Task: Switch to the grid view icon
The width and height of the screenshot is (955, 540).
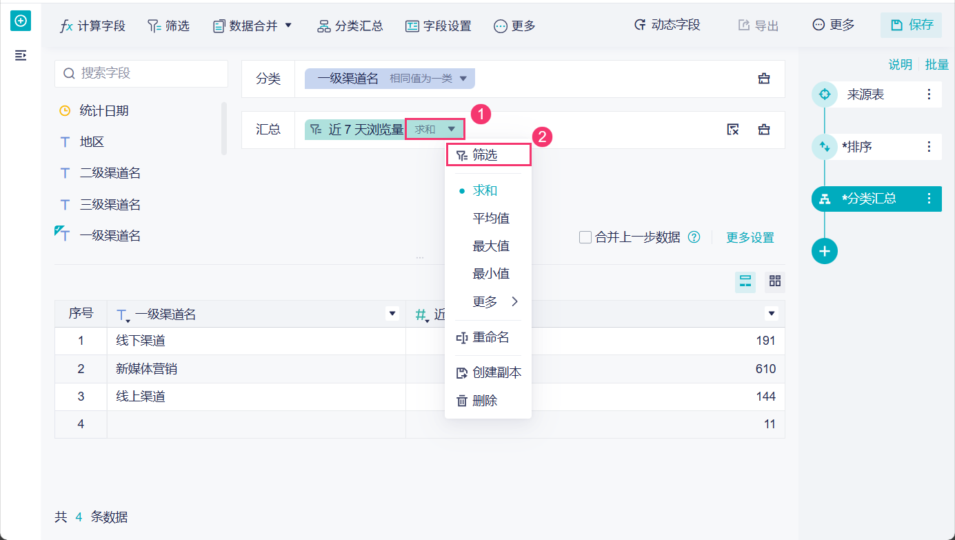Action: (775, 281)
